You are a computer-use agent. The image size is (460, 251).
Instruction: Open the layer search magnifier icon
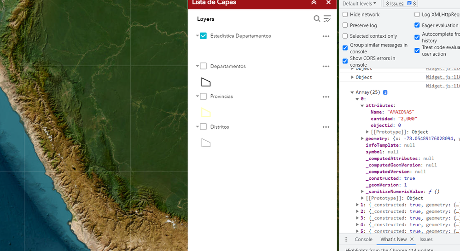point(317,19)
